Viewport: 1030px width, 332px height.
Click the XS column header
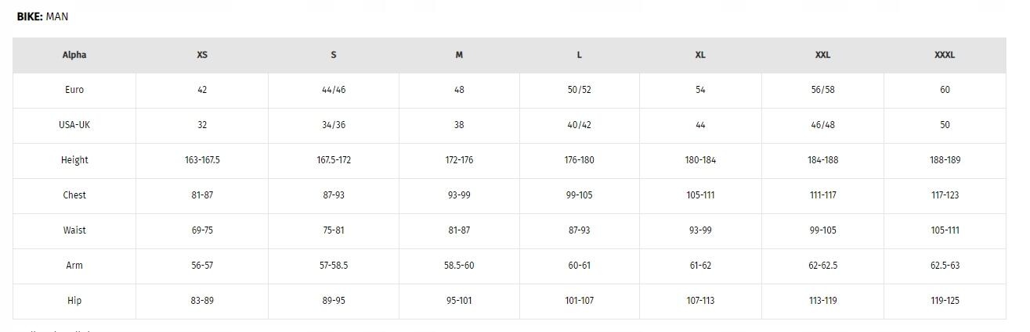[x=202, y=55]
